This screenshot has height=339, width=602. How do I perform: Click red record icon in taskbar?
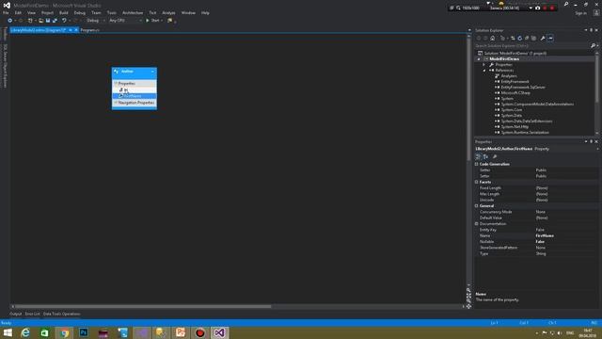(200, 332)
